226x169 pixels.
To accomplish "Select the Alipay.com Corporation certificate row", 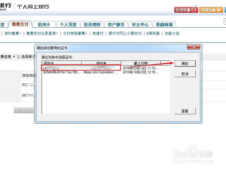I will click(99, 72).
